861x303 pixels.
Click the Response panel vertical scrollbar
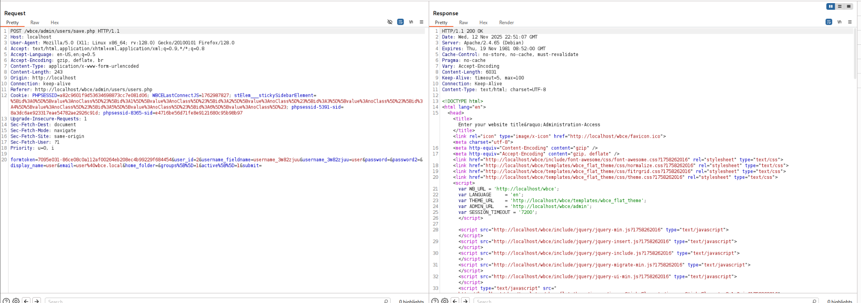[855, 54]
